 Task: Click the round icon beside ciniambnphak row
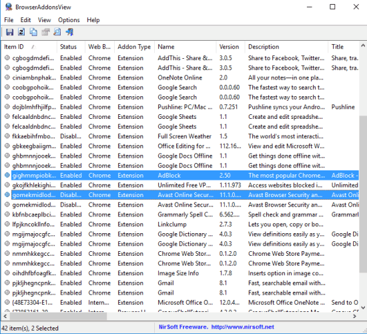[x=7, y=77]
